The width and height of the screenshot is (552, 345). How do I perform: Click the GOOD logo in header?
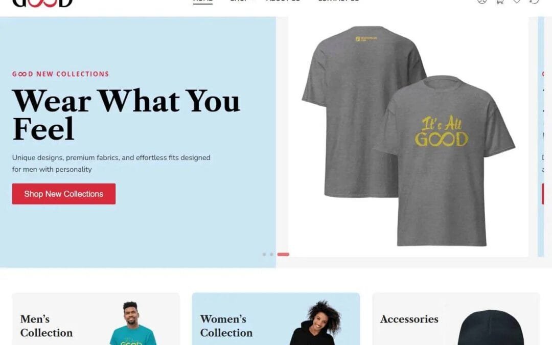coord(42,3)
